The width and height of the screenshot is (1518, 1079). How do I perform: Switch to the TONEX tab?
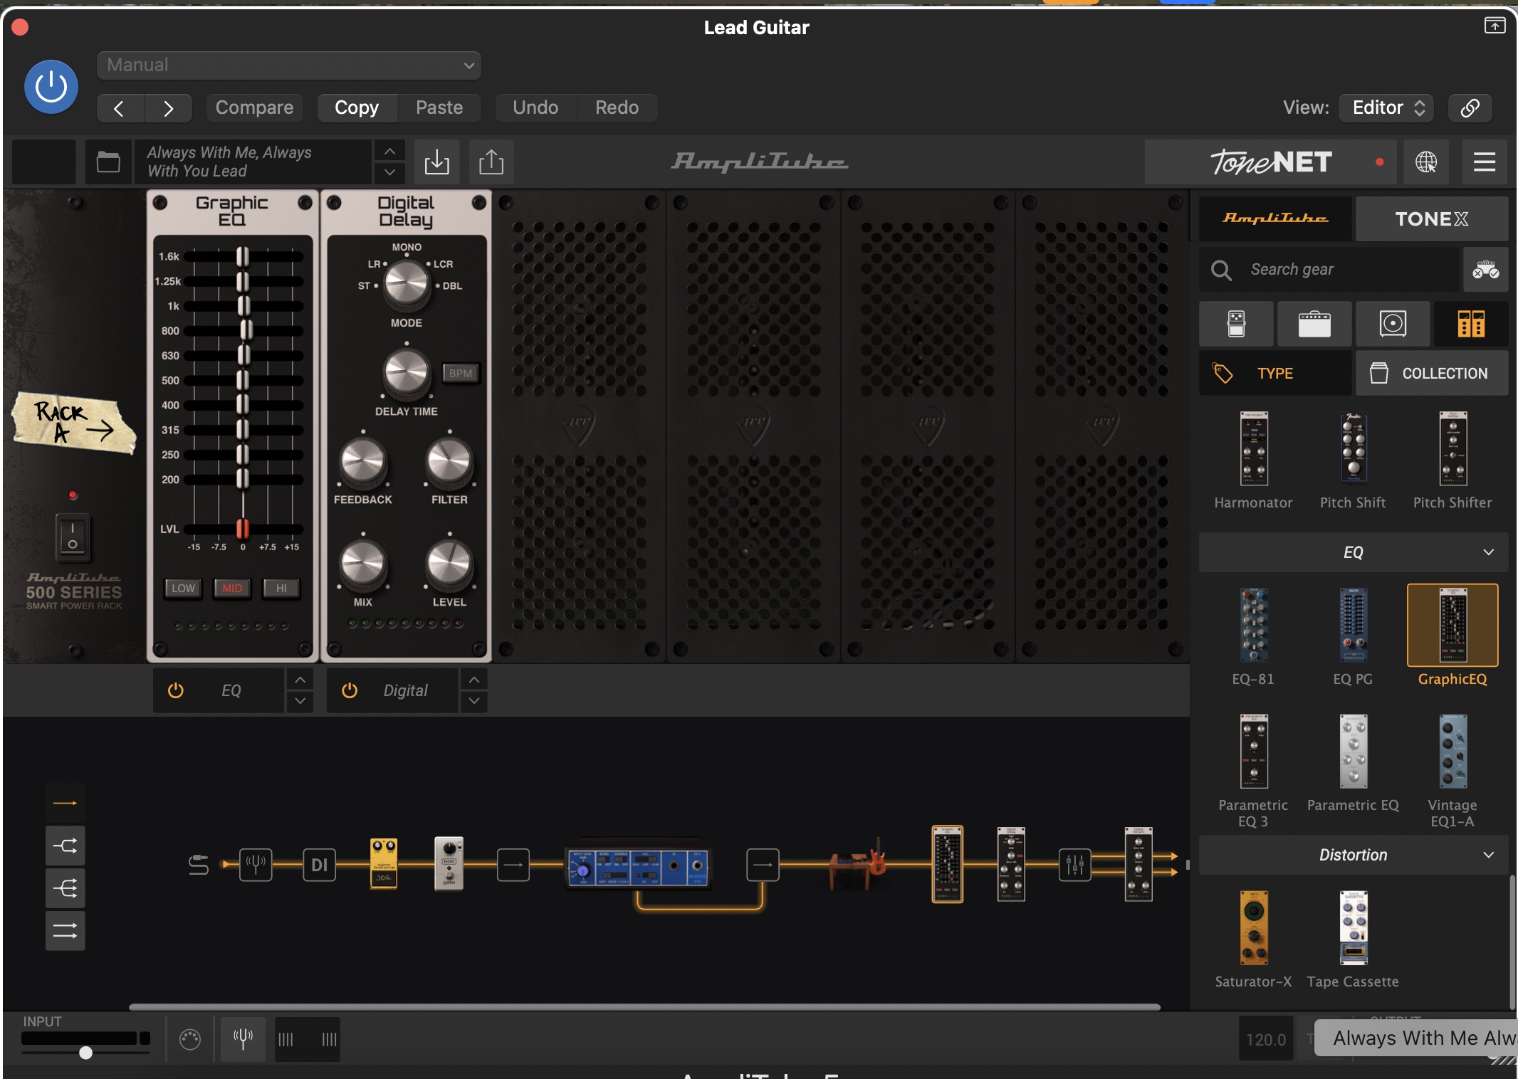(1432, 219)
